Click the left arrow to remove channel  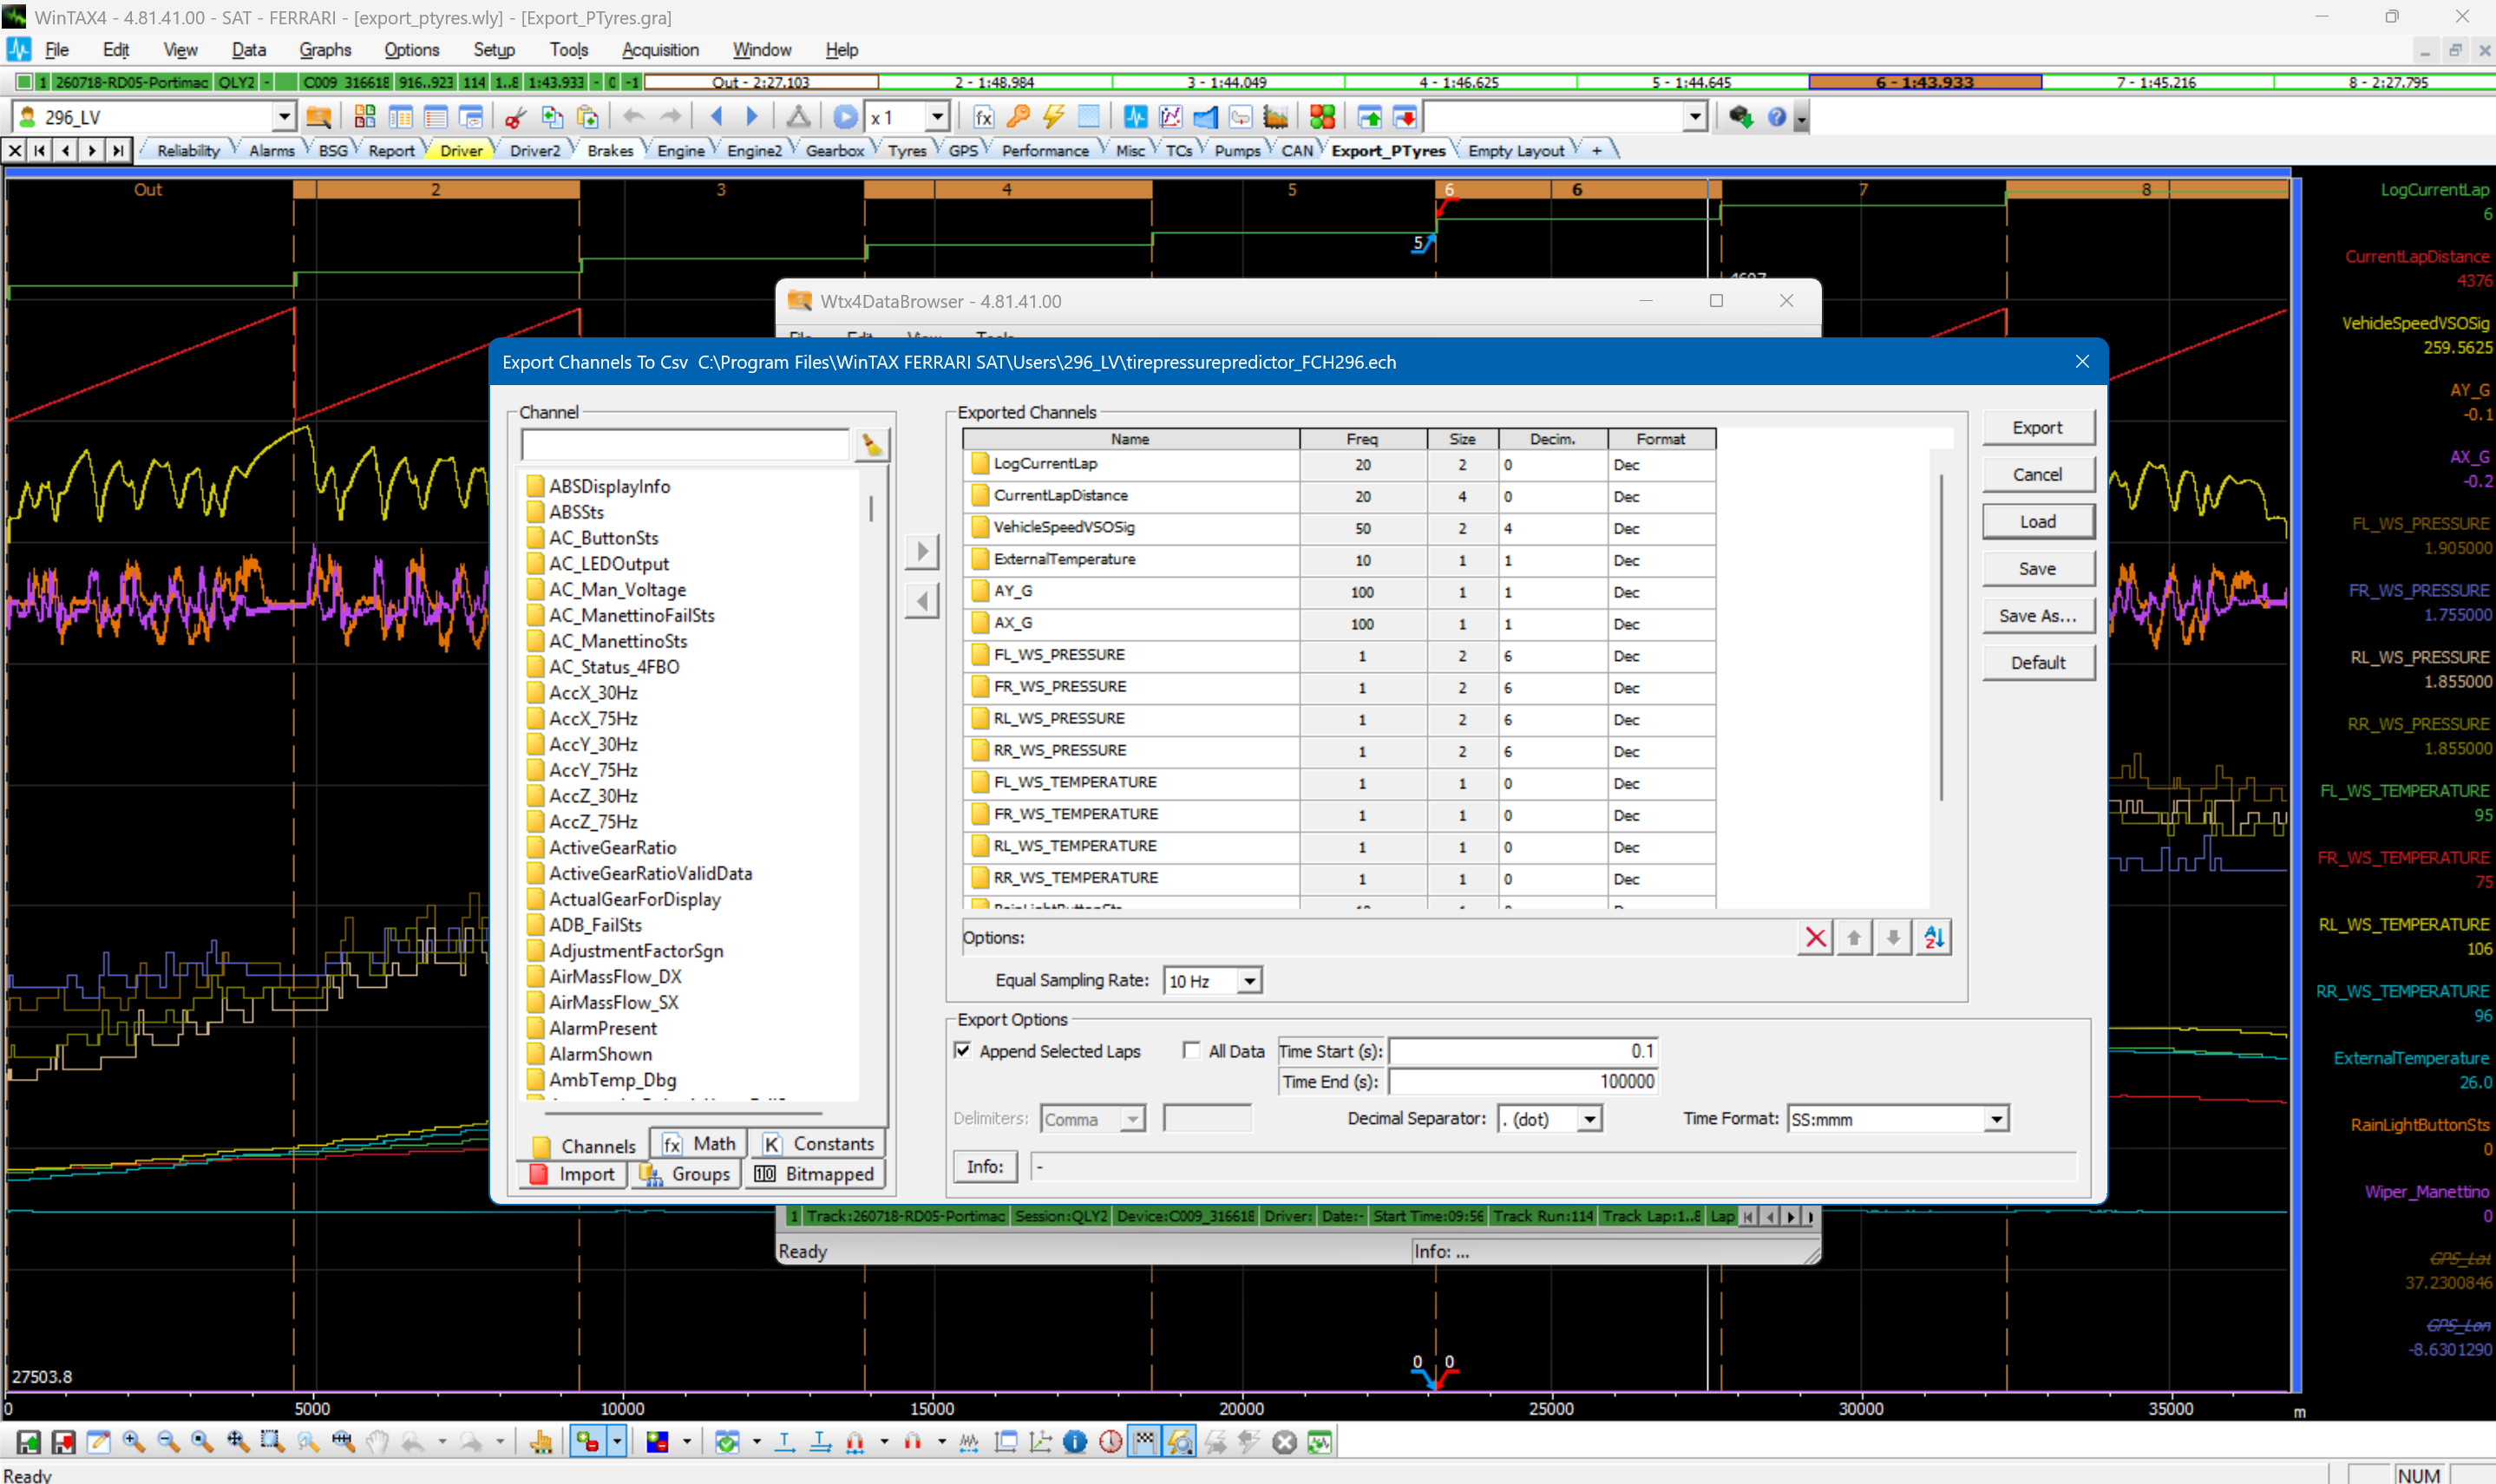[922, 601]
